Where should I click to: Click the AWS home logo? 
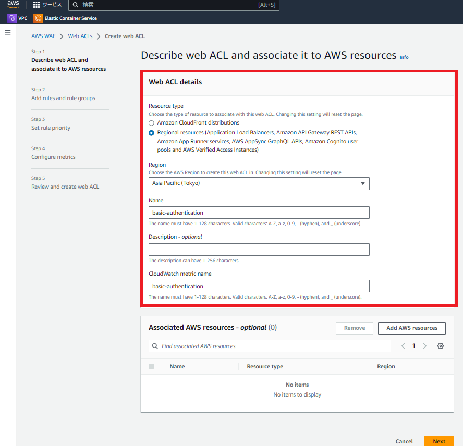[13, 5]
